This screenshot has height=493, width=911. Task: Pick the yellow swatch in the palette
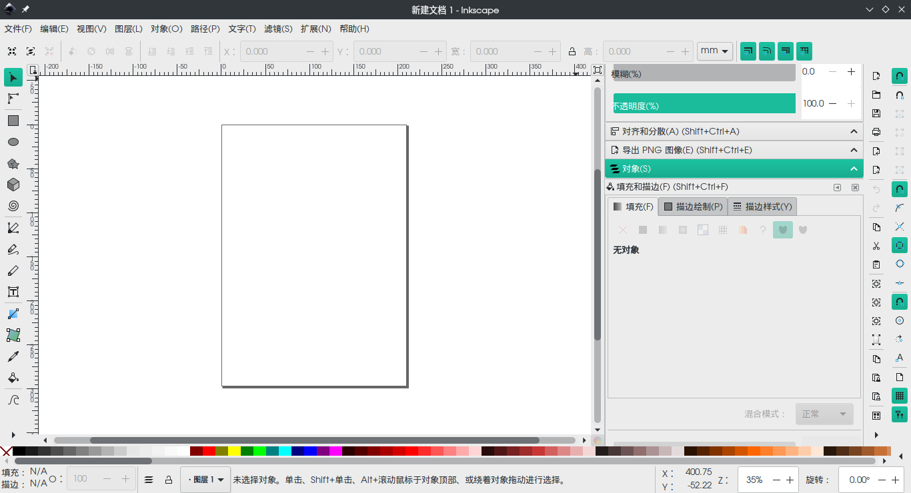234,451
